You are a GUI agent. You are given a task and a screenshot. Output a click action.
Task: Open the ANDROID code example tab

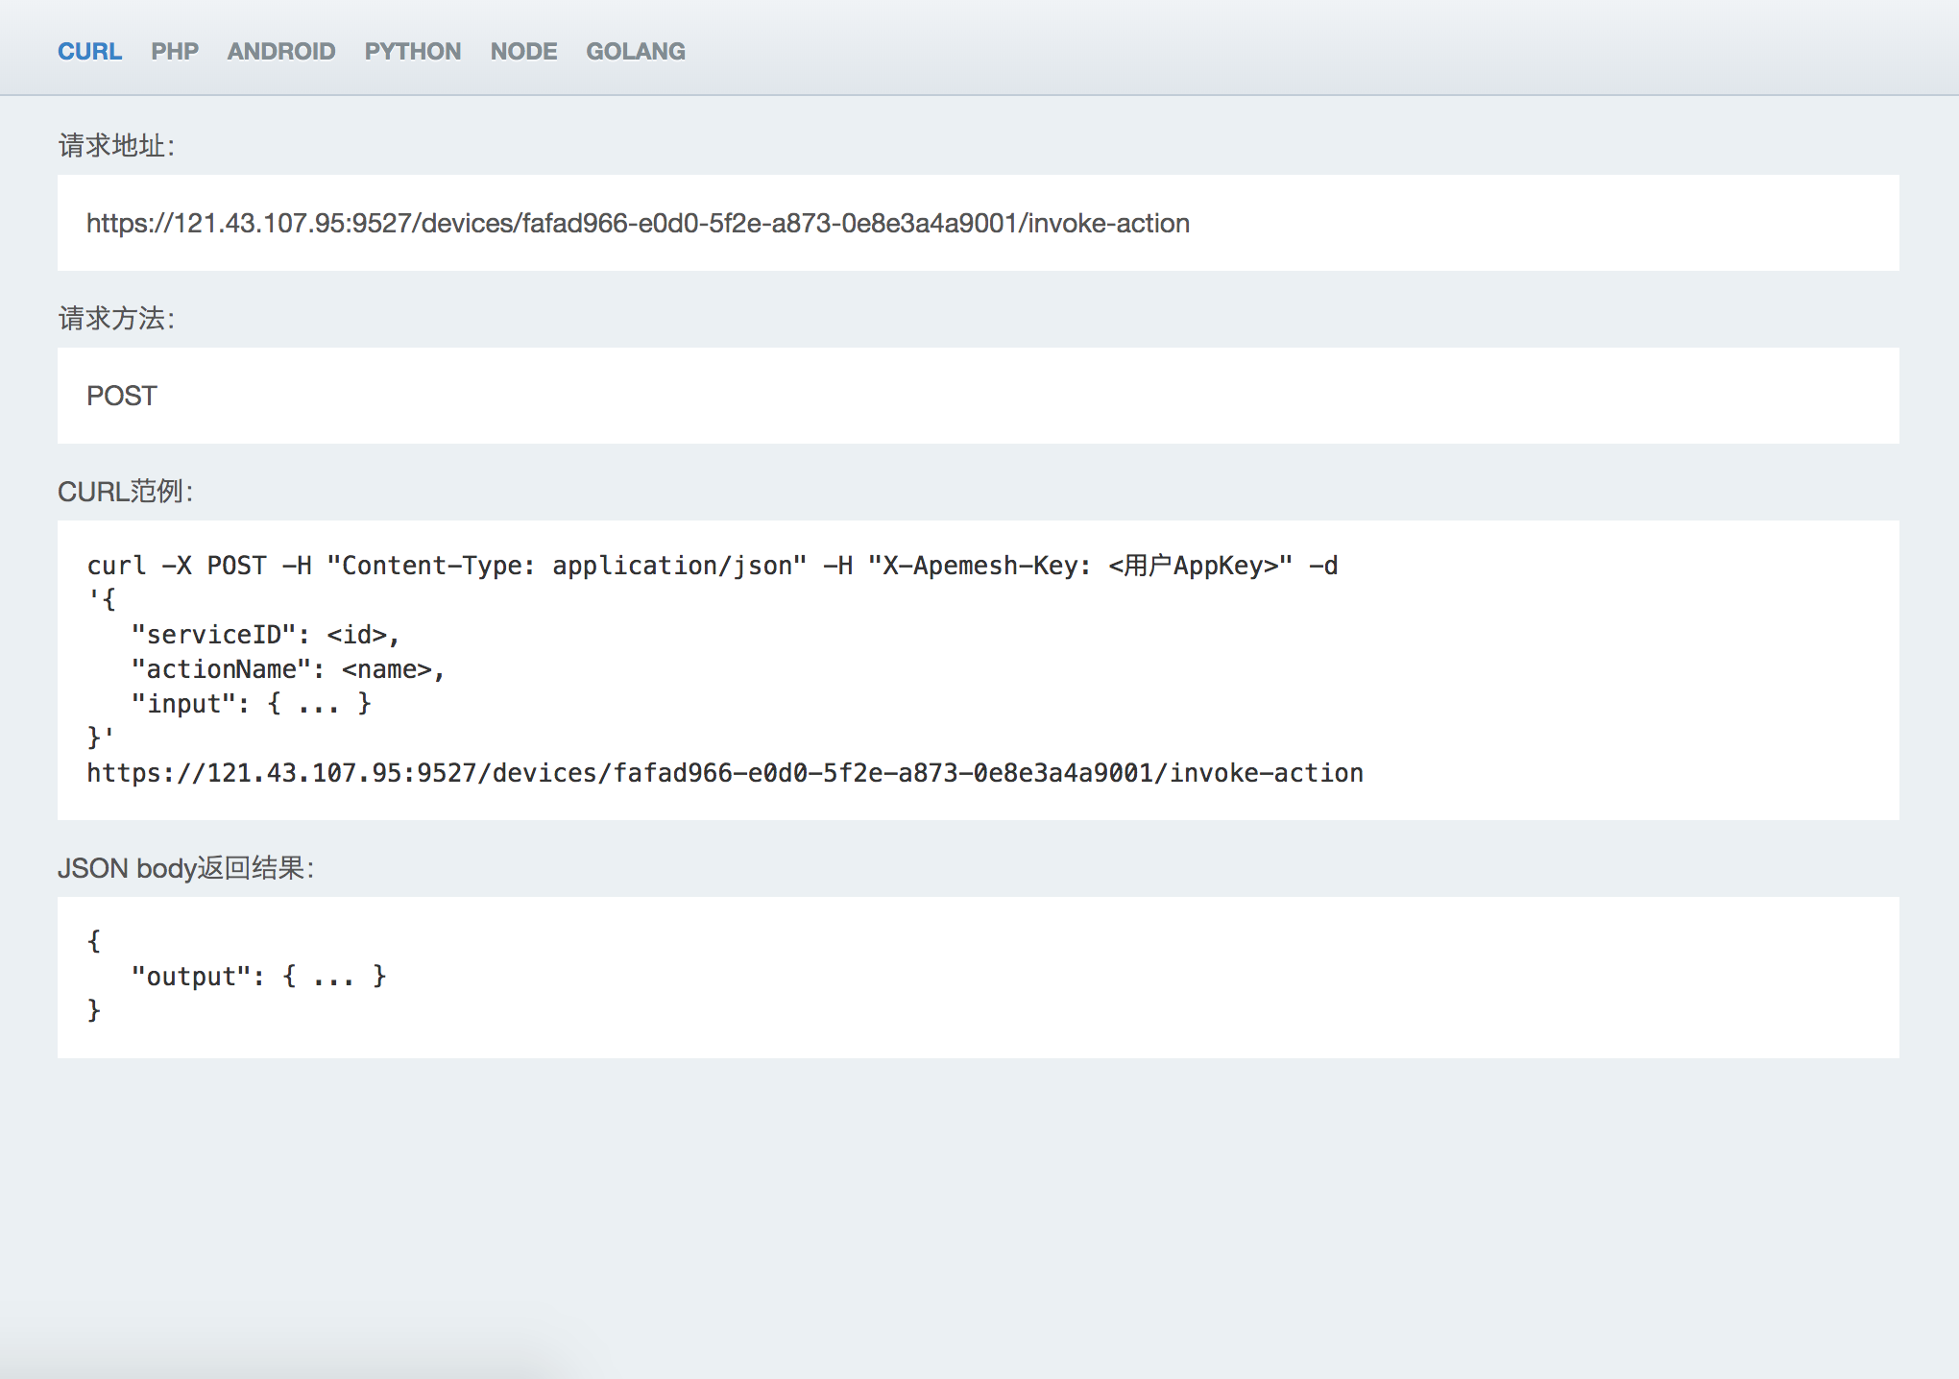click(281, 51)
